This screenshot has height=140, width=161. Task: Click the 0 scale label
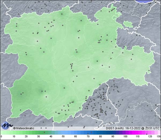coord(1,137)
